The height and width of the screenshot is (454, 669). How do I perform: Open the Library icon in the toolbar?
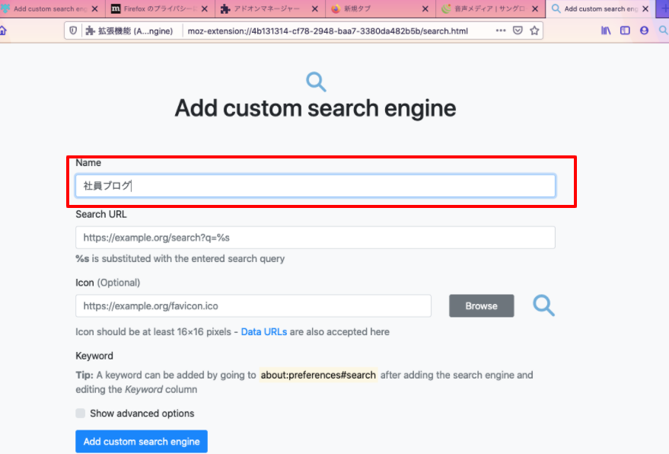(606, 31)
